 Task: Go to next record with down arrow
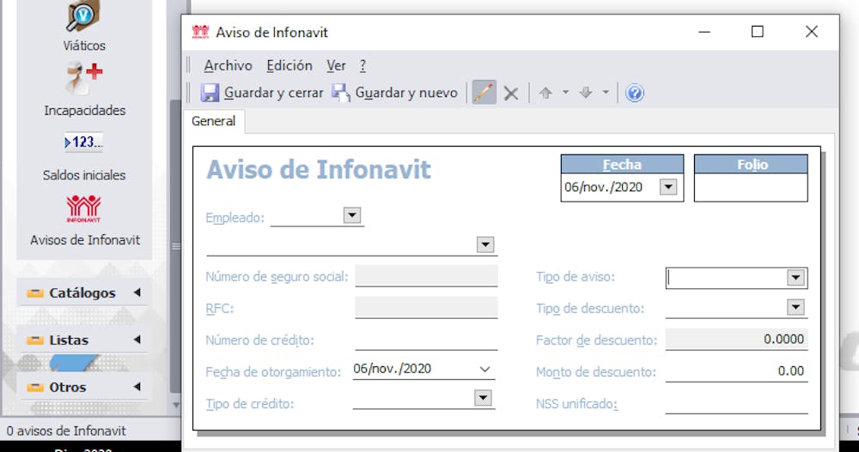coord(586,93)
